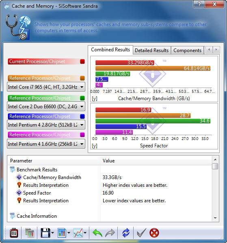Click the orange 64.814GB/s bandwidth bar
Image resolution: width=227 pixels, height=243 pixels.
tap(153, 68)
